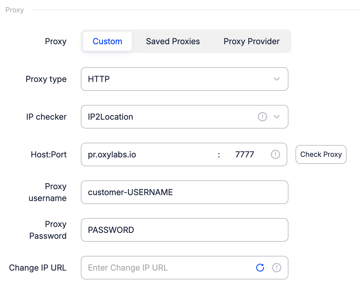Click the info icon in Change IP URL field

tap(276, 268)
